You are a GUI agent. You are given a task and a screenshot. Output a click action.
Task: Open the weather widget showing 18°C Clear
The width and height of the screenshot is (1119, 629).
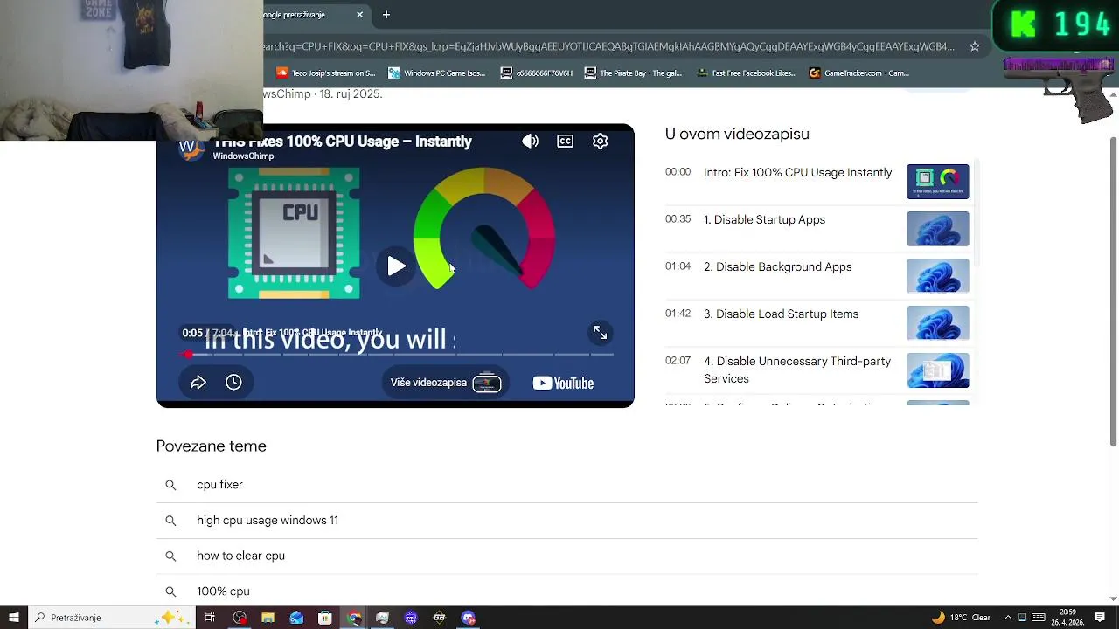coord(961,618)
